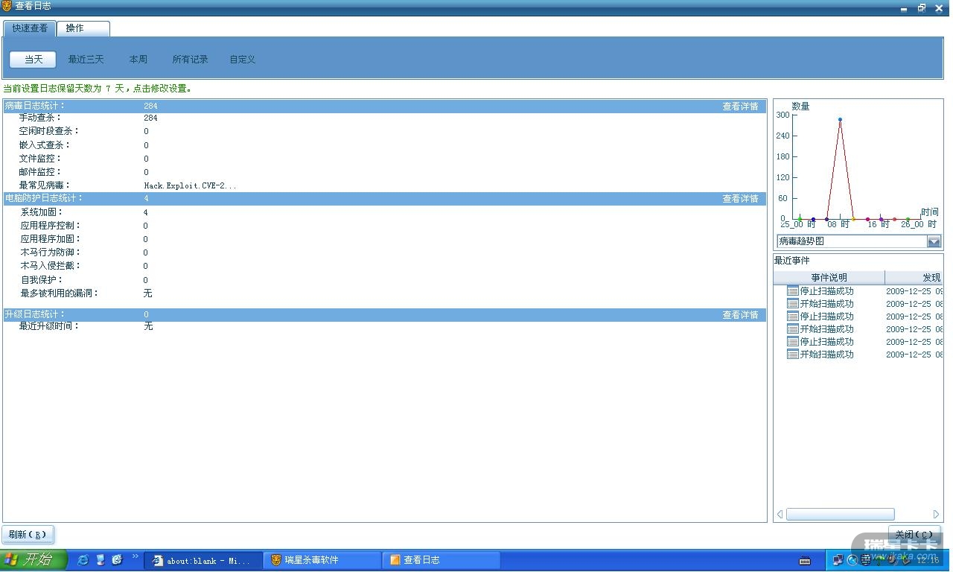Switch to about:blank browser taskbar button
Screen dimensions: 953x572
click(203, 561)
